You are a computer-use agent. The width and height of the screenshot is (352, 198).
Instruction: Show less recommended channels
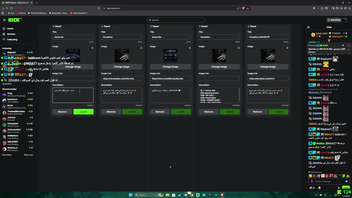[28, 155]
